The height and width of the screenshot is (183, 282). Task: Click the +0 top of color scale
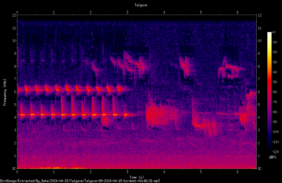(x=273, y=32)
